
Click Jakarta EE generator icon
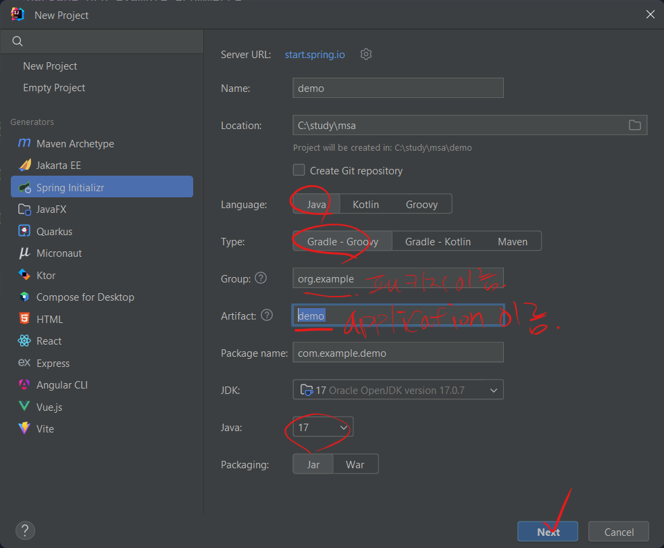(x=25, y=165)
